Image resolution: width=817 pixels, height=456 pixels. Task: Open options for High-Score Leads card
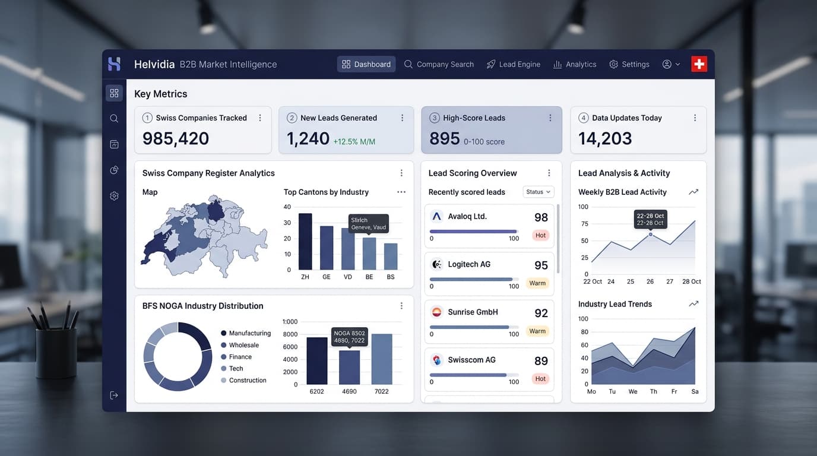[x=550, y=118]
